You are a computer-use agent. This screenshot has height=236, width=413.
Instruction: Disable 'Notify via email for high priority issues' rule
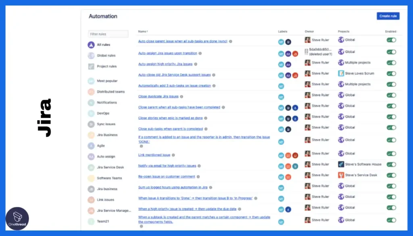tap(391, 164)
